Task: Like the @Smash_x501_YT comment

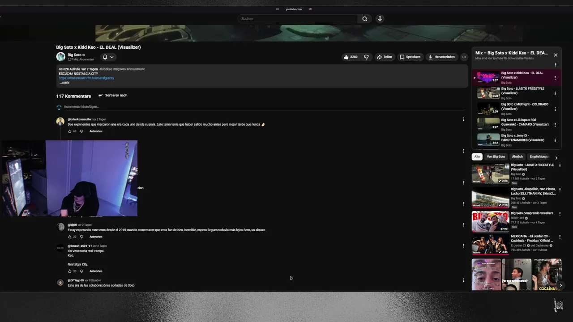Action: point(70,271)
